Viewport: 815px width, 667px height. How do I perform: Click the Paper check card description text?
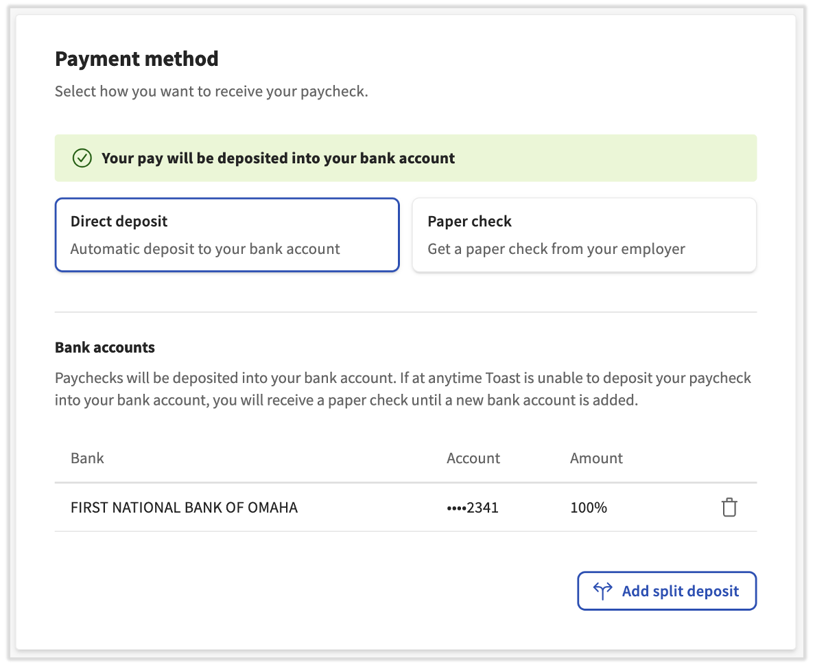click(556, 249)
